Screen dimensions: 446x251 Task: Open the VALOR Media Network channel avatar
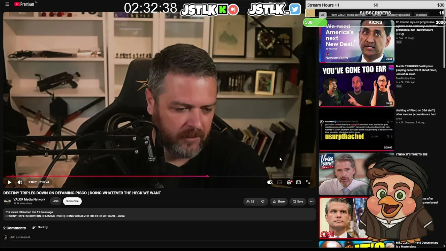tap(7, 201)
